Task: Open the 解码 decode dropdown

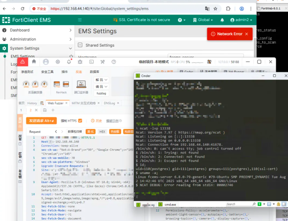Action: (101, 80)
